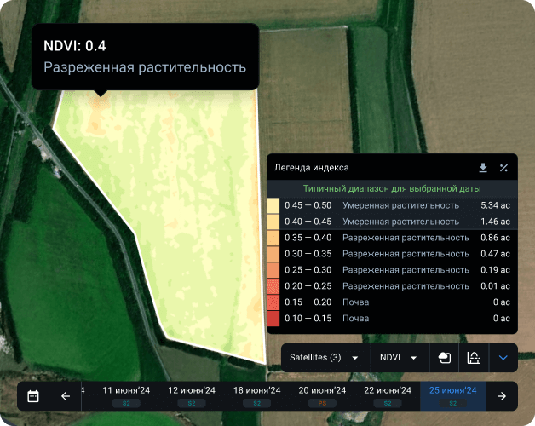Click the 5.34 ac area value
Viewport: 535px width, 426px height.
(495, 205)
